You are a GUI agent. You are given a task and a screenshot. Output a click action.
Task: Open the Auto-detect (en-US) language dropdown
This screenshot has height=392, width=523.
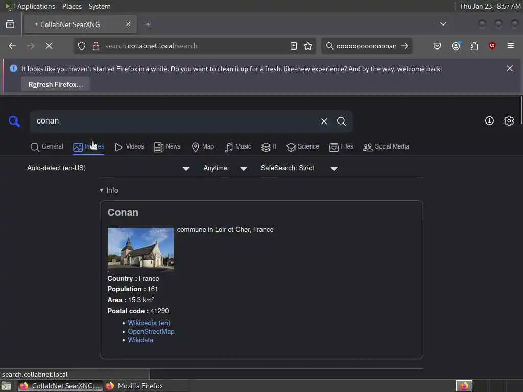[108, 168]
